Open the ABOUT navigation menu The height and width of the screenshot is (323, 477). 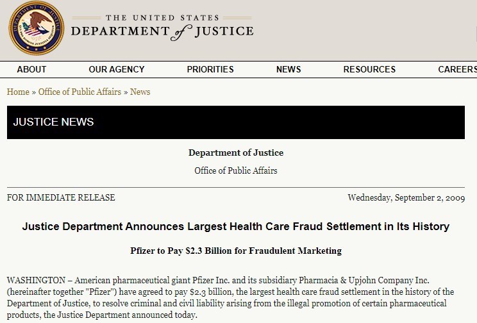tap(31, 69)
